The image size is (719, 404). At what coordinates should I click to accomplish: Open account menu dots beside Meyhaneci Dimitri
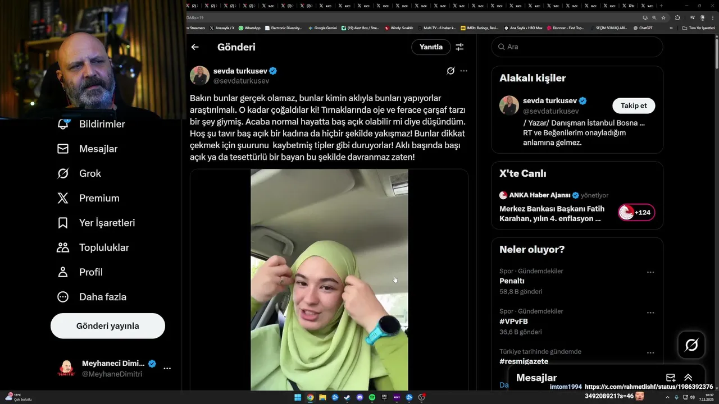tap(167, 369)
